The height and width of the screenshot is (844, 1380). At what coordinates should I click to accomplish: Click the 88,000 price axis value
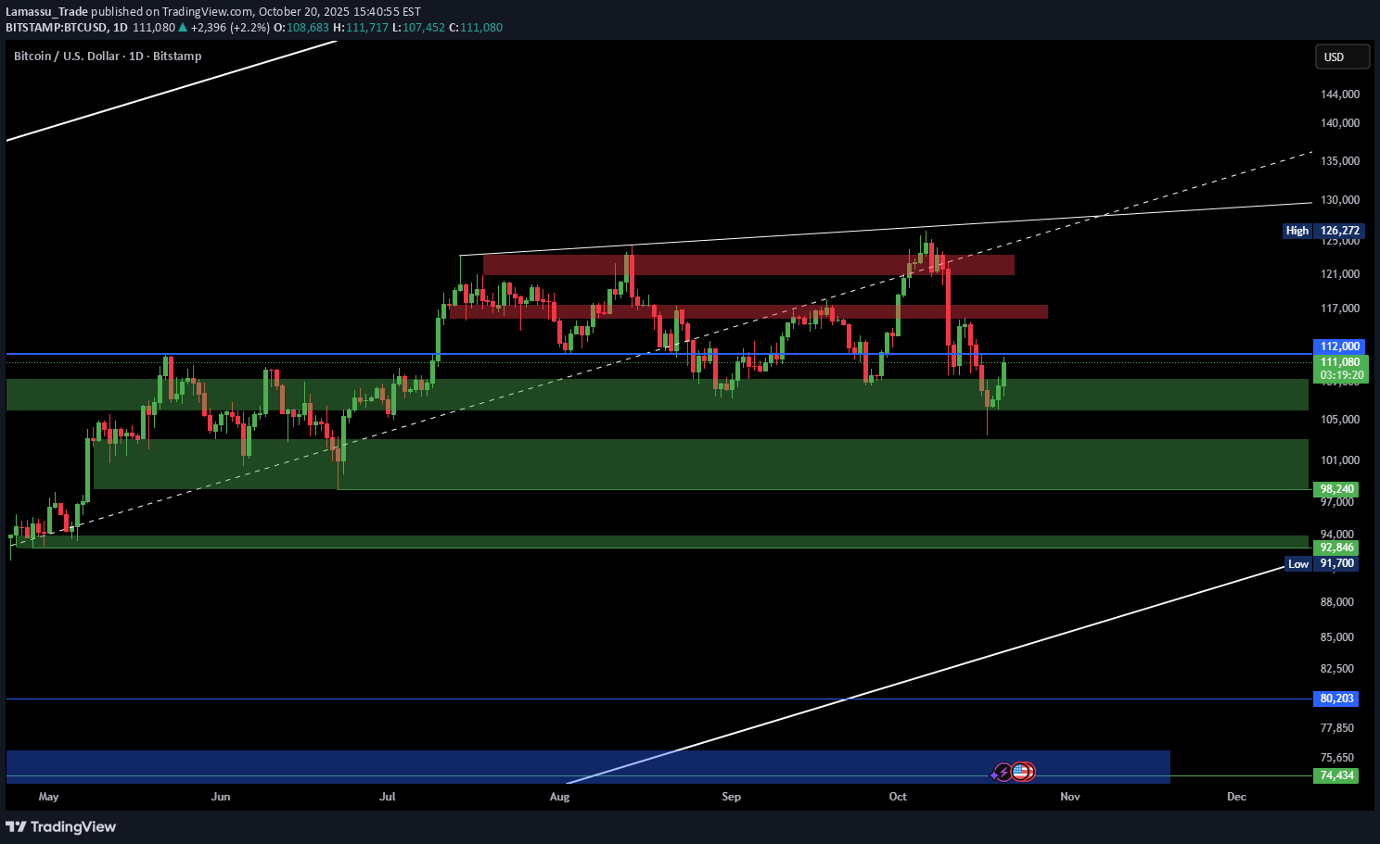[x=1337, y=602]
